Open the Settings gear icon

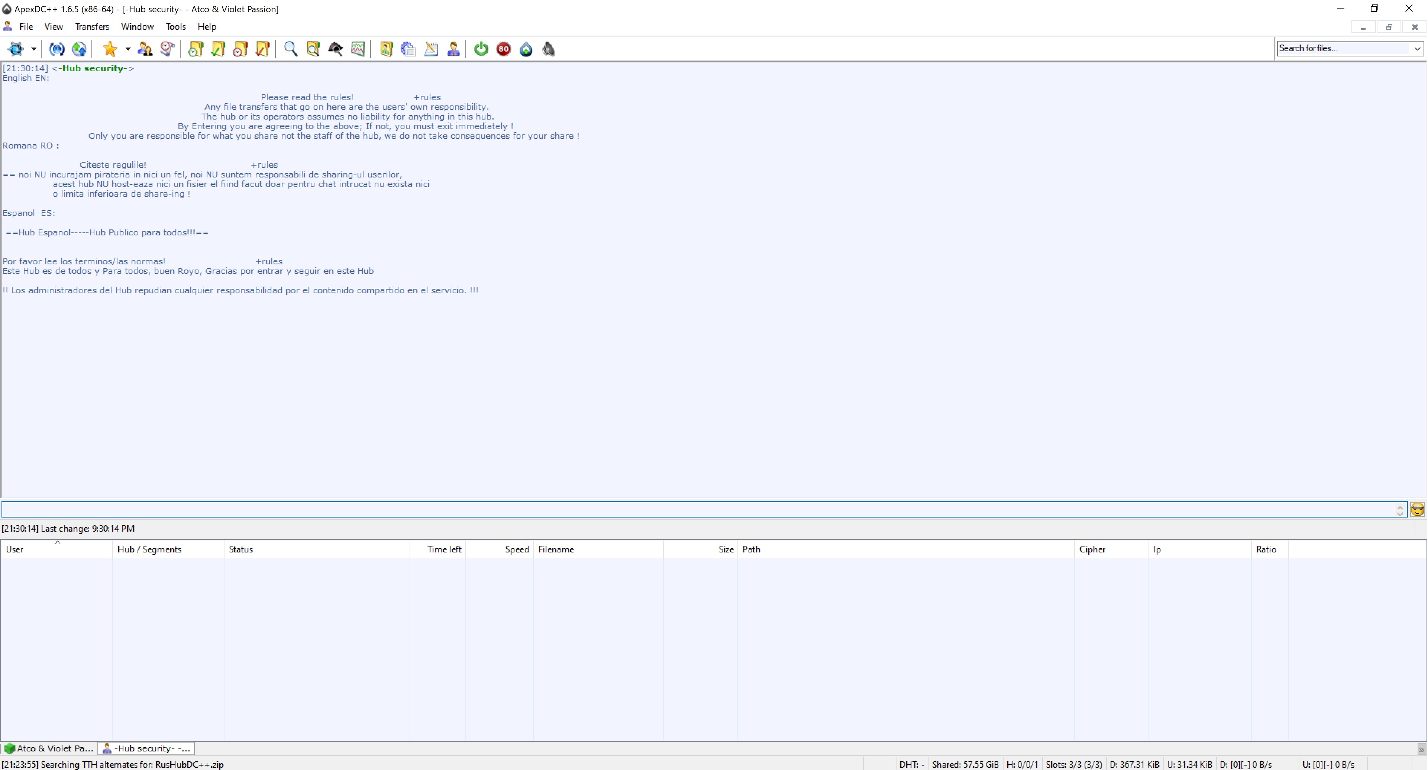(x=408, y=49)
